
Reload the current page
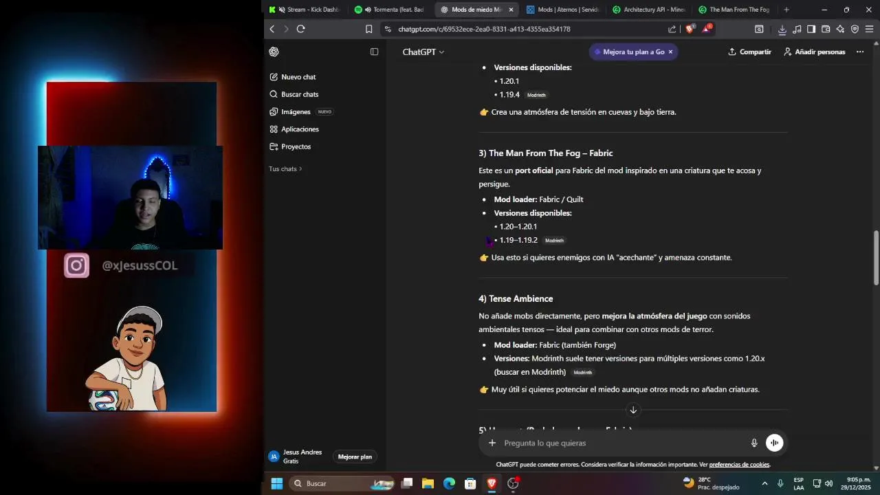tap(300, 29)
